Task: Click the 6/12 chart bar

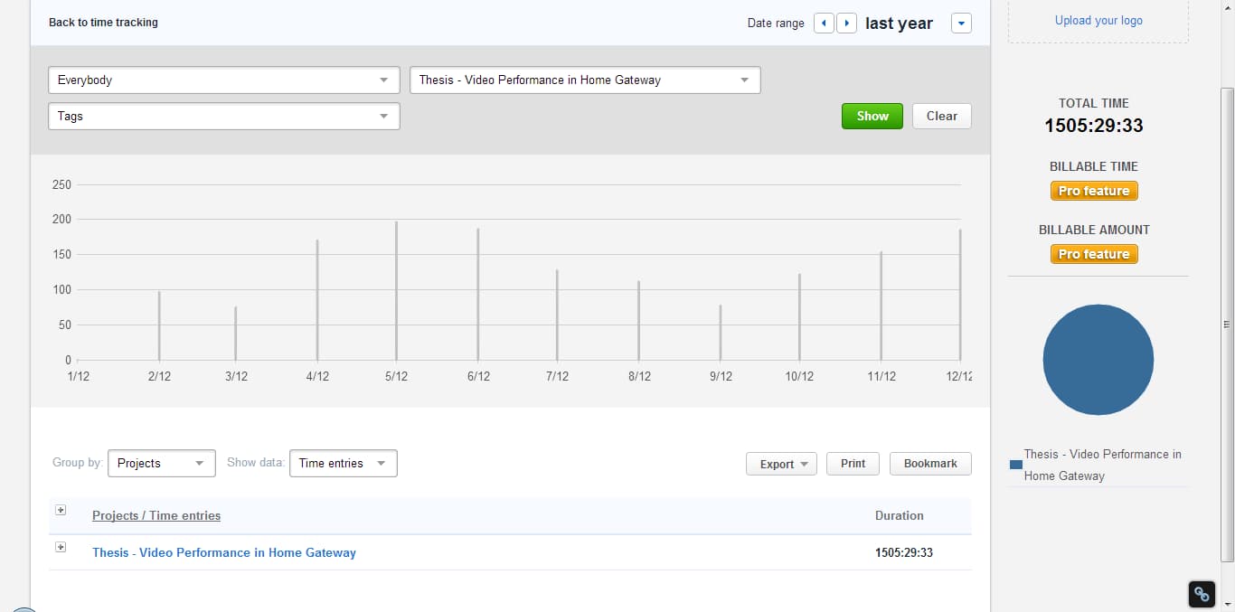Action: [x=478, y=294]
